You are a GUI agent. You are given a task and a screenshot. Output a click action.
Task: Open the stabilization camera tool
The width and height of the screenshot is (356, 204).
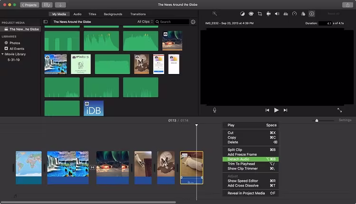268,14
